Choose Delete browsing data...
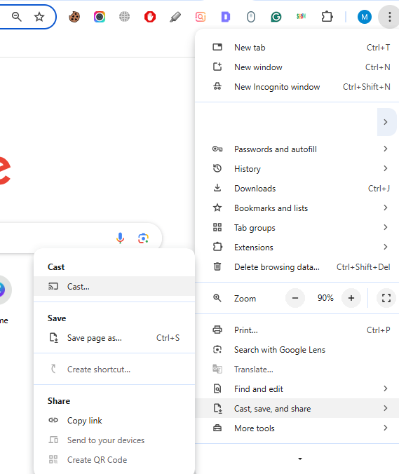Screen dimensions: 399x474 pyautogui.click(x=297, y=267)
